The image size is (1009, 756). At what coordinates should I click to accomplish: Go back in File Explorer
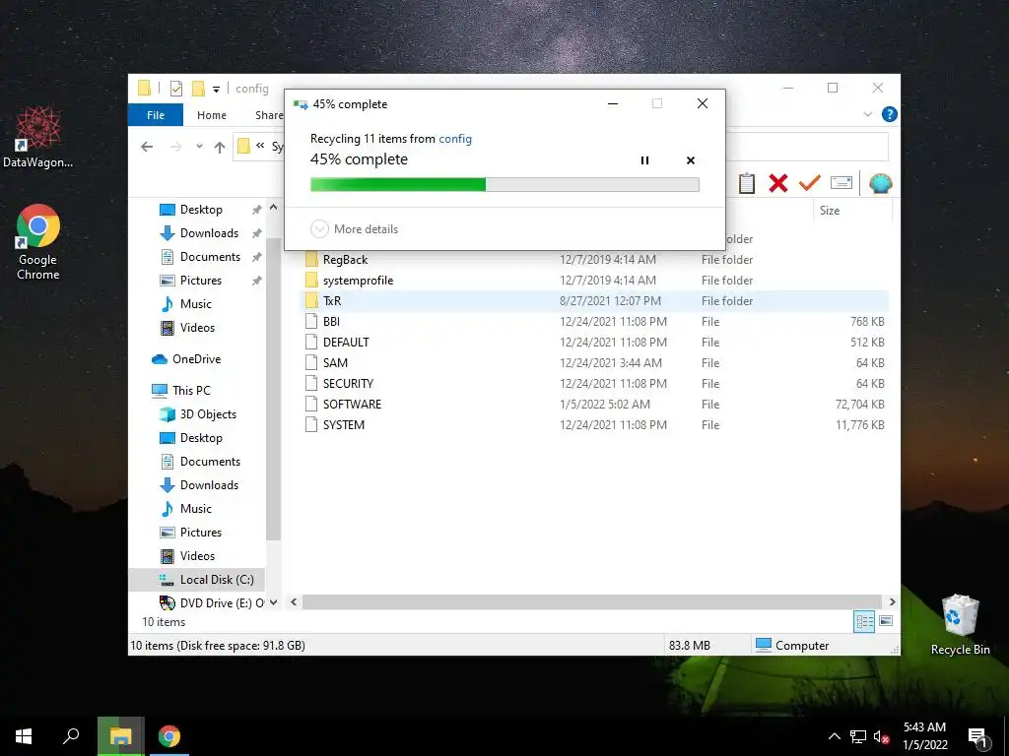[x=147, y=147]
